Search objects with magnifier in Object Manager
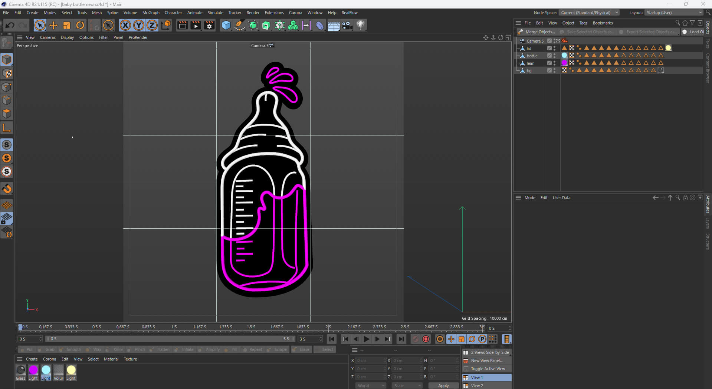The height and width of the screenshot is (389, 712). click(x=677, y=23)
